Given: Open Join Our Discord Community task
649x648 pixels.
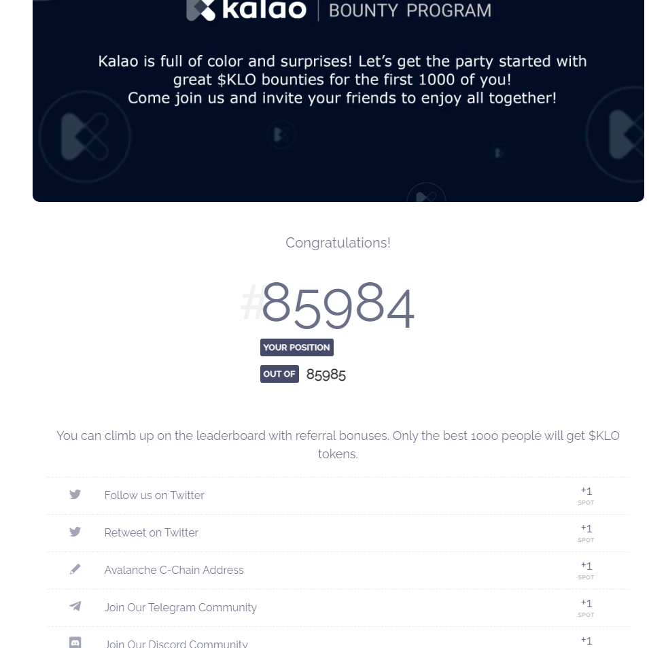Looking at the screenshot, I should click(338, 638).
